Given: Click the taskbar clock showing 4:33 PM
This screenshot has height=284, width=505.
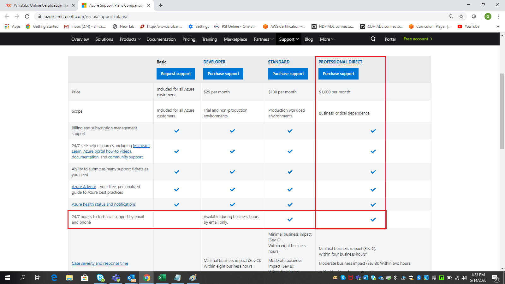Looking at the screenshot, I should [x=478, y=278].
